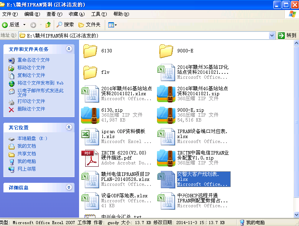
Task: Click the Go (转到) button
Action: [x=287, y=36]
